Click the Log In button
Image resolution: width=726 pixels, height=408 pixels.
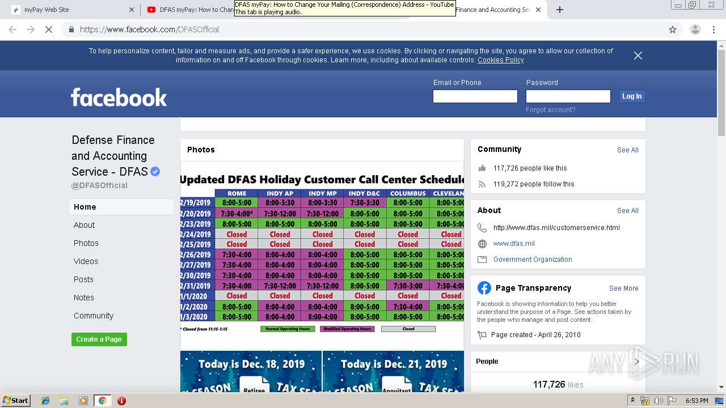[x=632, y=96]
